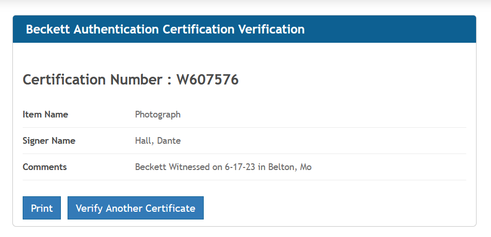Click the Comments label

point(45,167)
